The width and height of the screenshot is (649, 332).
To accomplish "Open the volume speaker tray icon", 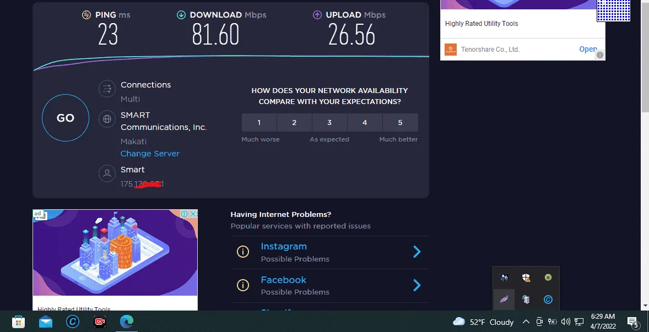I will pyautogui.click(x=565, y=322).
